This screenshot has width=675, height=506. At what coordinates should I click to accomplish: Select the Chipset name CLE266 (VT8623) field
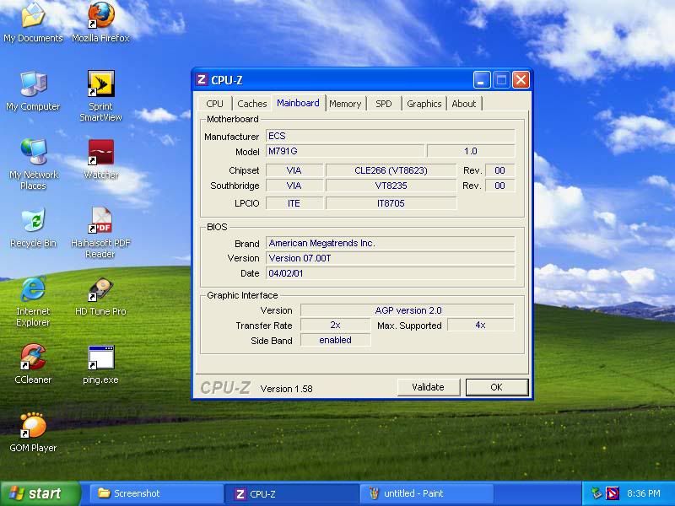point(391,170)
